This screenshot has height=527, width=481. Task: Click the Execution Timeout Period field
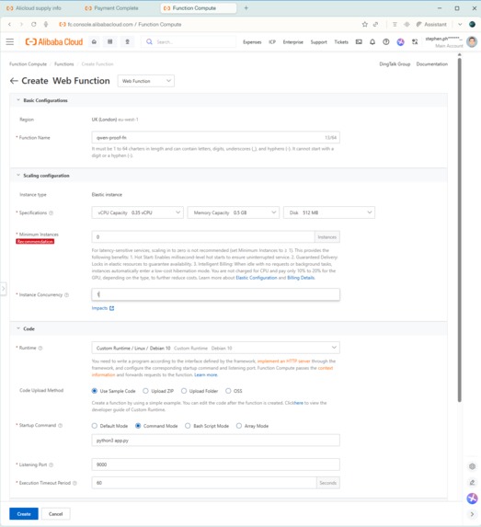pos(204,483)
